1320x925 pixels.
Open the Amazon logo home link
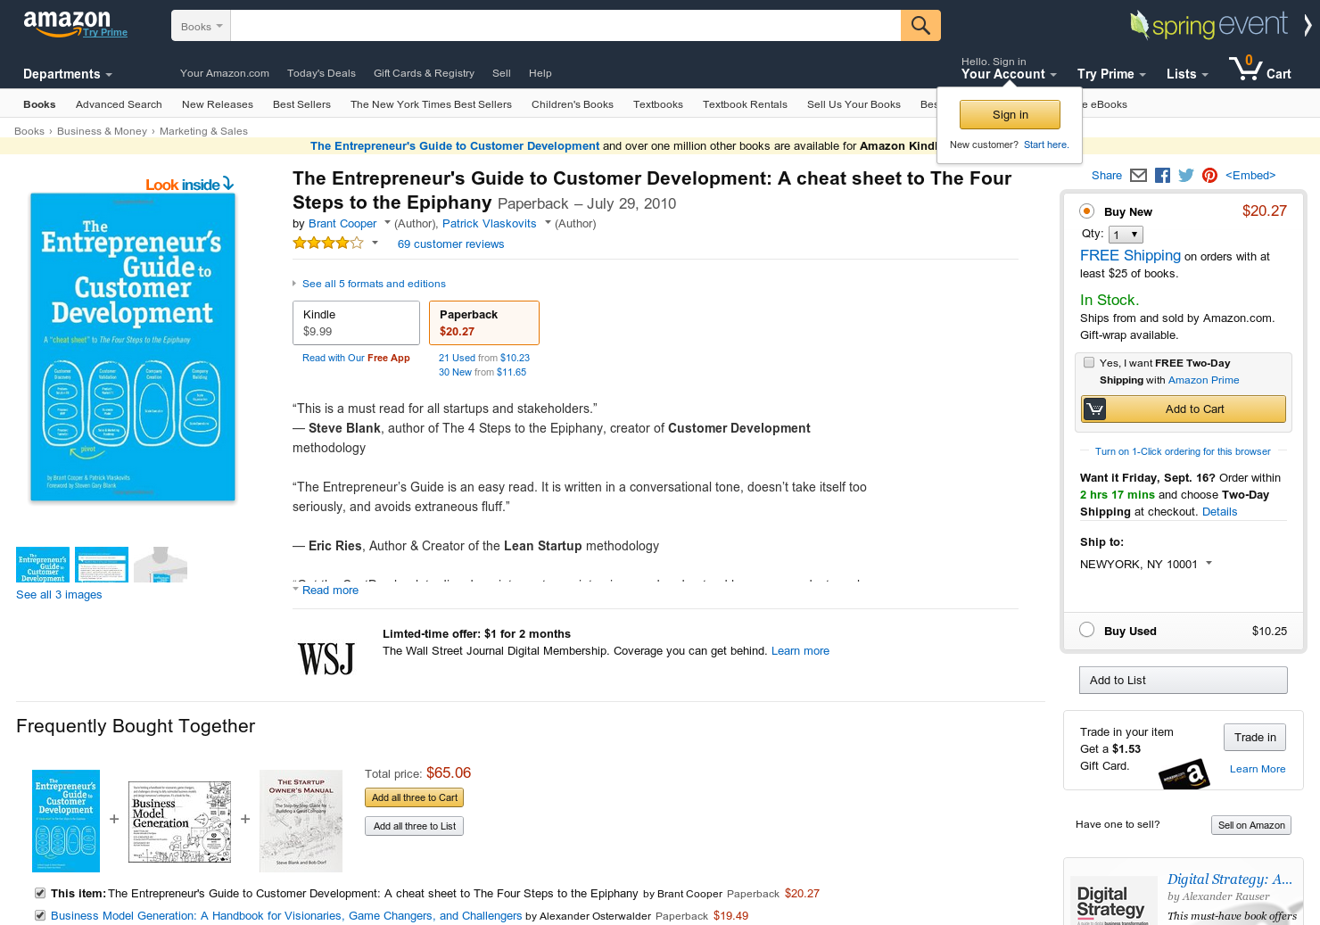[67, 23]
